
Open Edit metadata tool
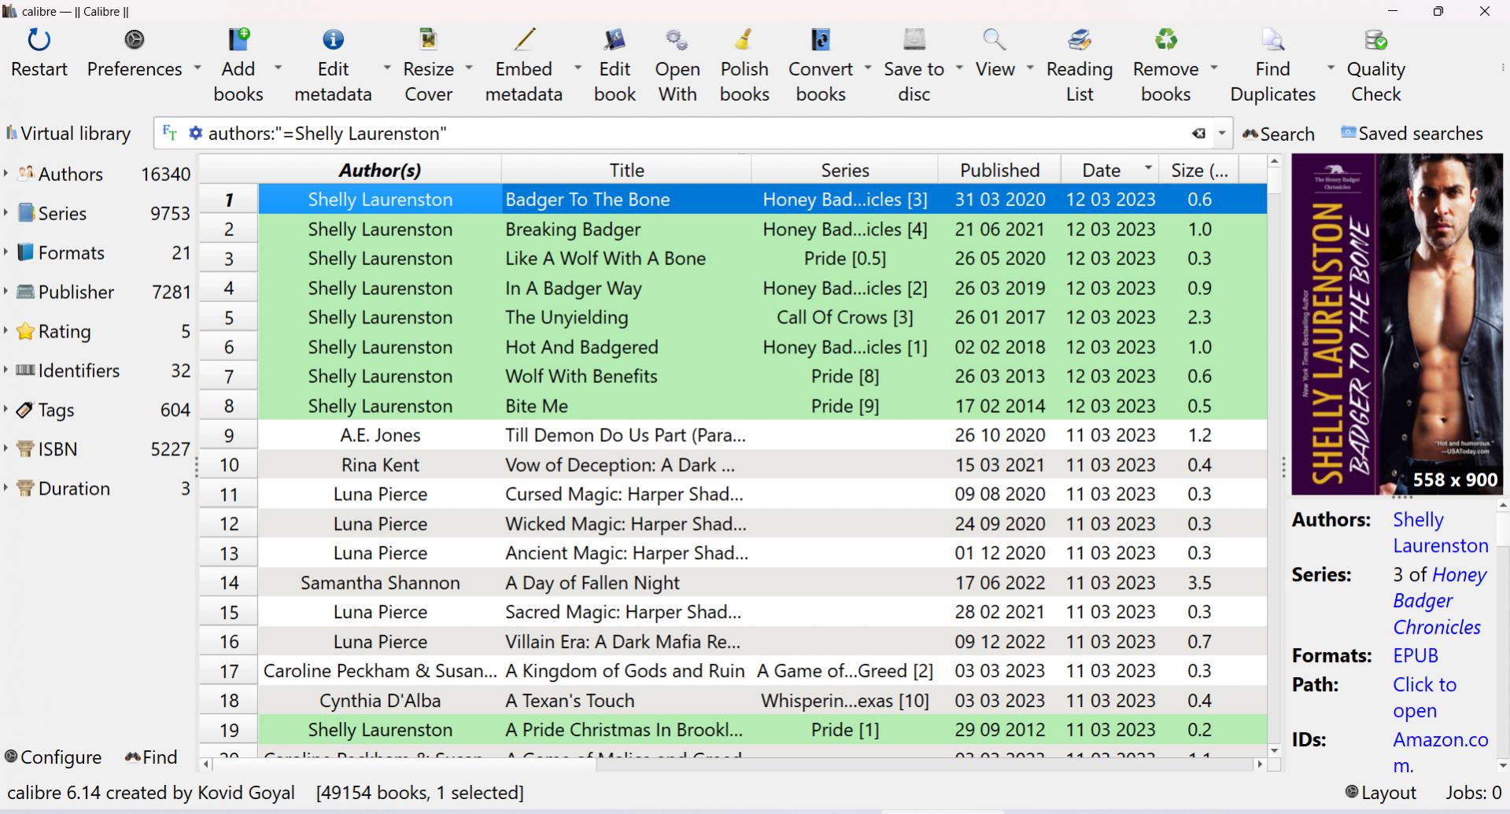pyautogui.click(x=333, y=53)
